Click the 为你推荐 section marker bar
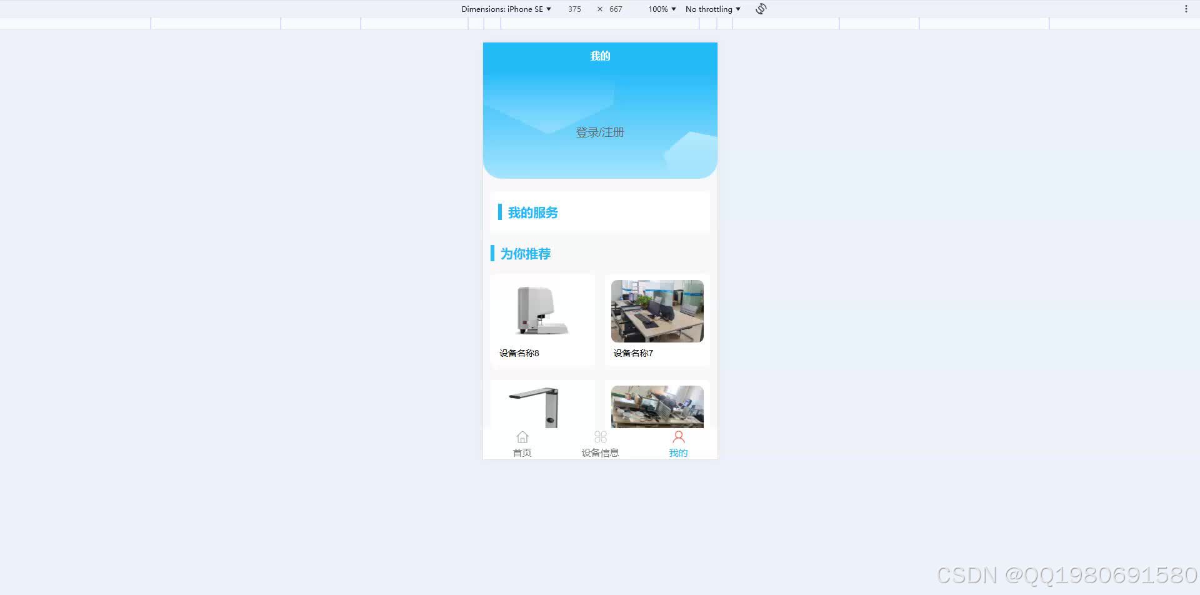Viewport: 1200px width, 595px height. coord(493,253)
